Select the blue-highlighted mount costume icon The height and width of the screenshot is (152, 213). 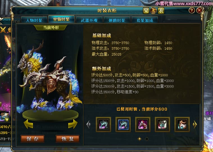click(x=123, y=124)
